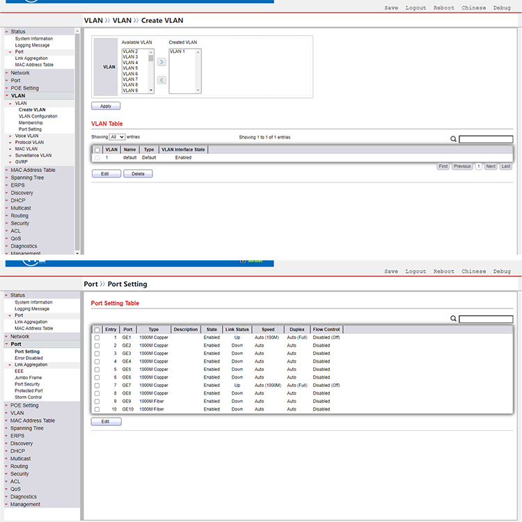Open Storm Control under Port menu

(x=28, y=397)
